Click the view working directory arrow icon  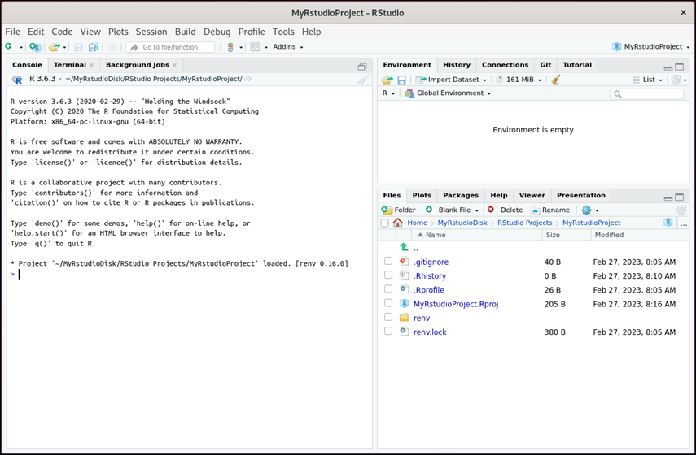click(248, 79)
